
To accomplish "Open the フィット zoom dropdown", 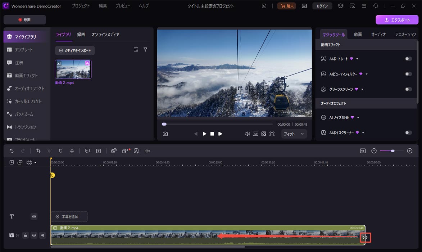I will (x=294, y=134).
